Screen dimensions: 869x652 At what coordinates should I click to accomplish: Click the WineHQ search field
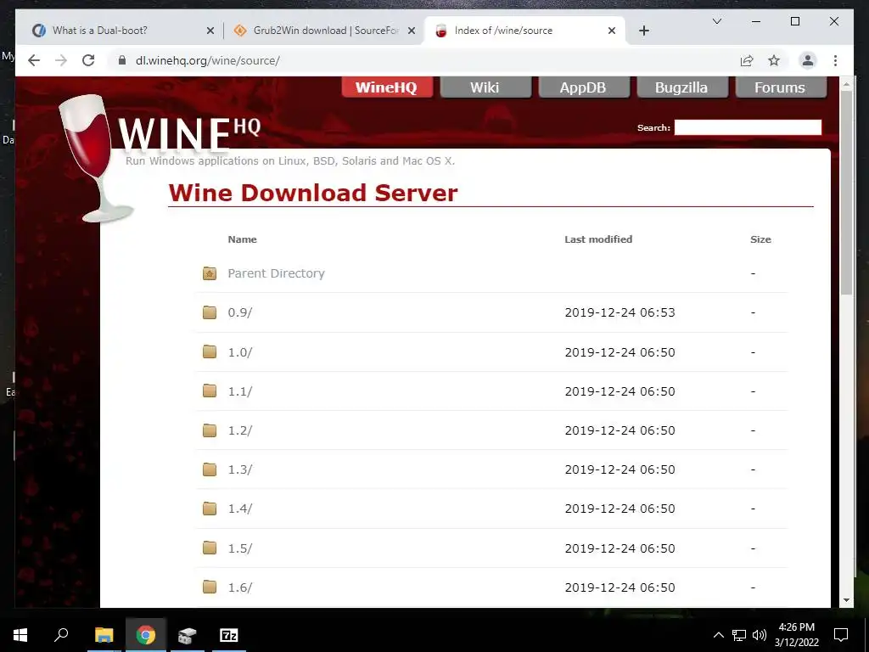pyautogui.click(x=748, y=127)
